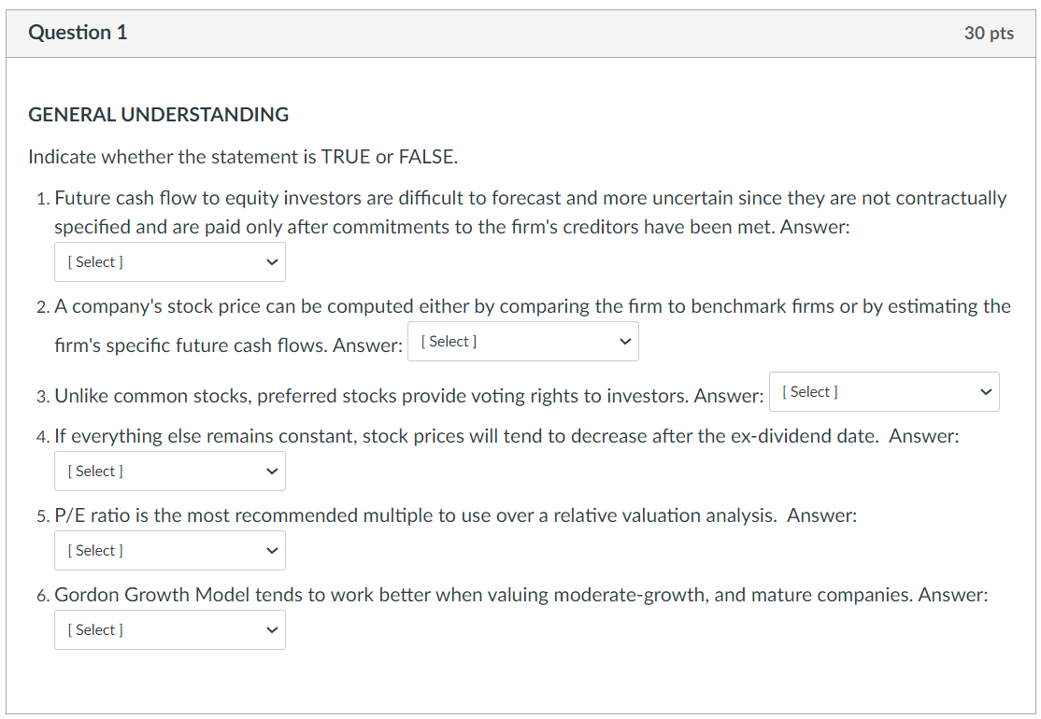This screenshot has height=719, width=1041.
Task: Open the answer dropdown for voting rights statement
Action: click(x=883, y=391)
